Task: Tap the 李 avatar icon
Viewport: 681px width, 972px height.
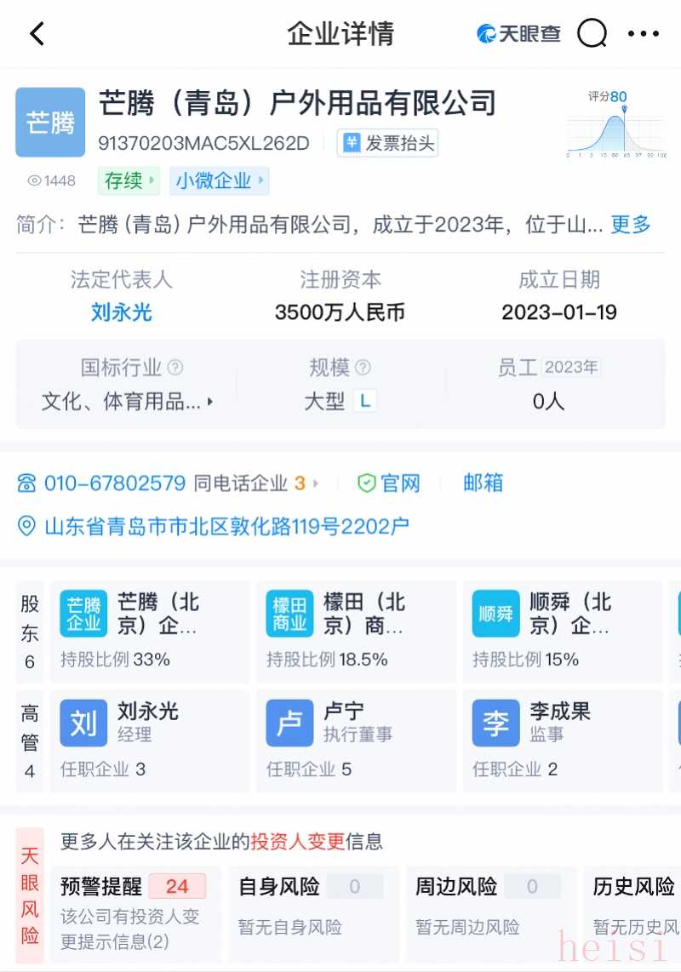Action: click(x=495, y=723)
